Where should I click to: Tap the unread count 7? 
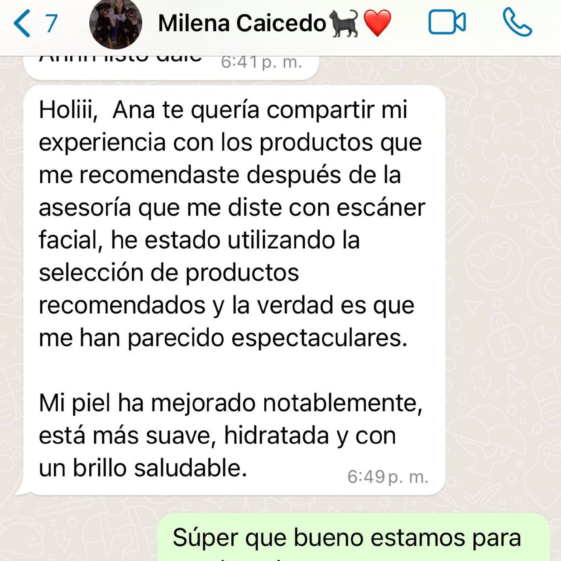(51, 24)
